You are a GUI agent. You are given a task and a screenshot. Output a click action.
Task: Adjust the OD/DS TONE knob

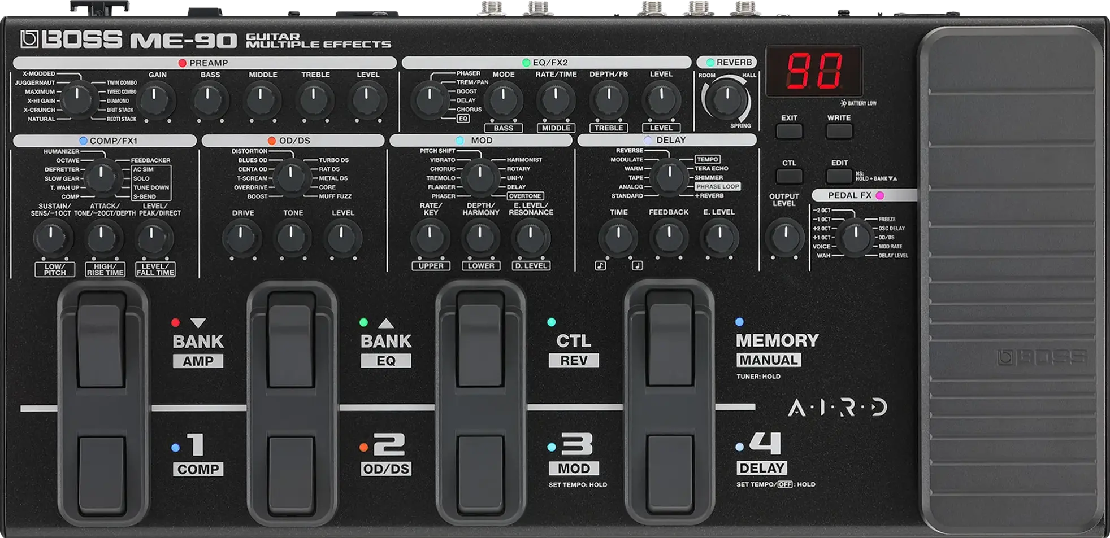tap(292, 238)
